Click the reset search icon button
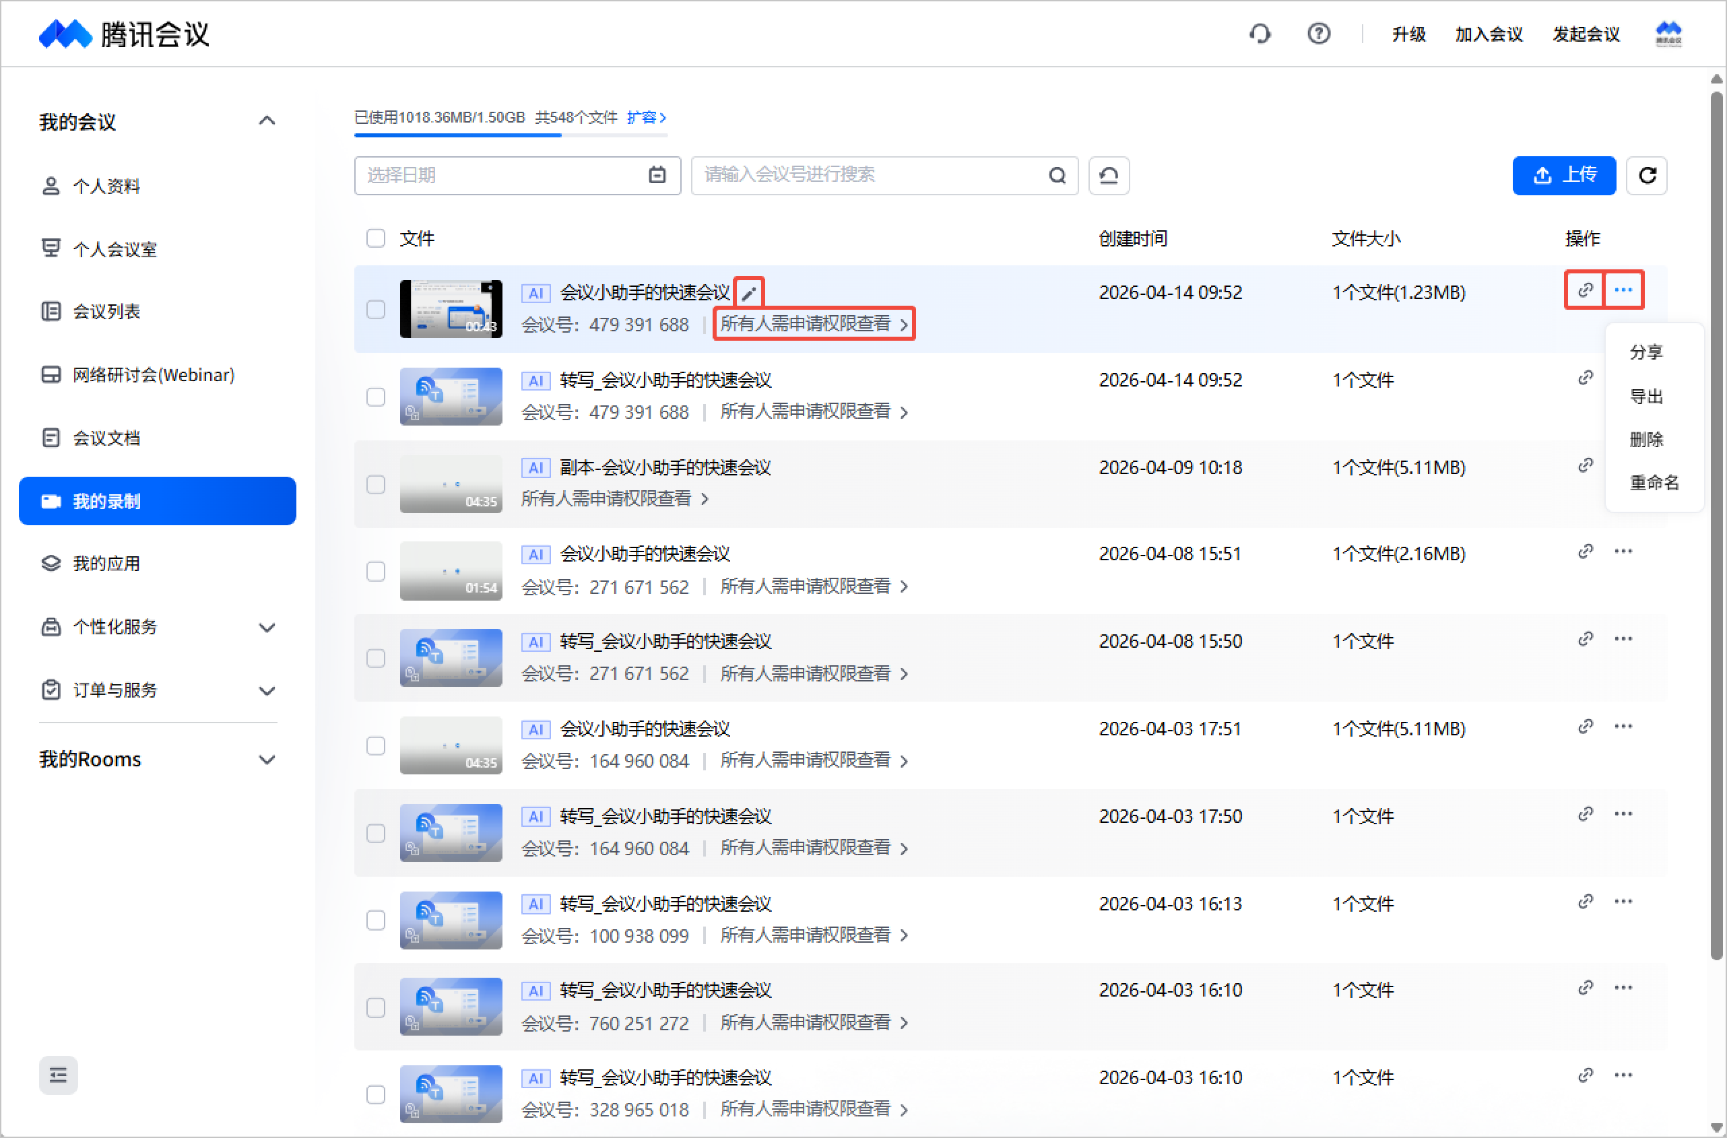1727x1138 pixels. 1109,176
